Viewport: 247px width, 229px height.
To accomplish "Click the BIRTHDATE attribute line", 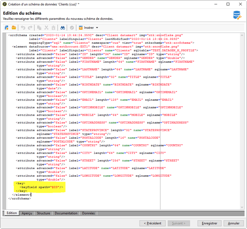I will (94, 85).
